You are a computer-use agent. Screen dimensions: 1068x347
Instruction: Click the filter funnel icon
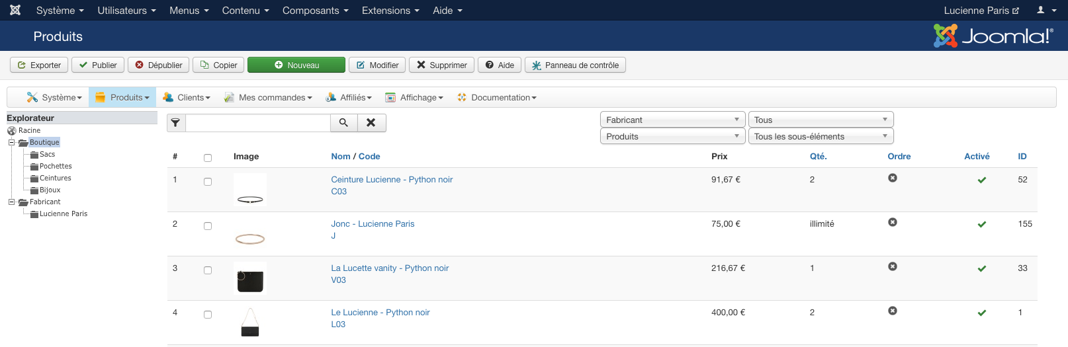[x=176, y=123]
